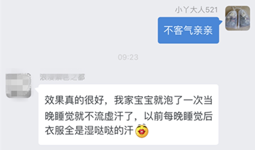Open the pixelated avatar of the left sender
This screenshot has height=150, width=255.
tap(18, 86)
